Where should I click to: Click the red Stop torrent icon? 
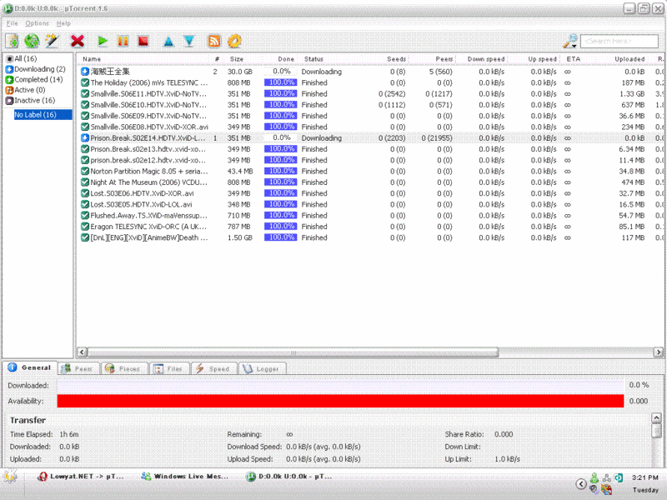coord(143,41)
